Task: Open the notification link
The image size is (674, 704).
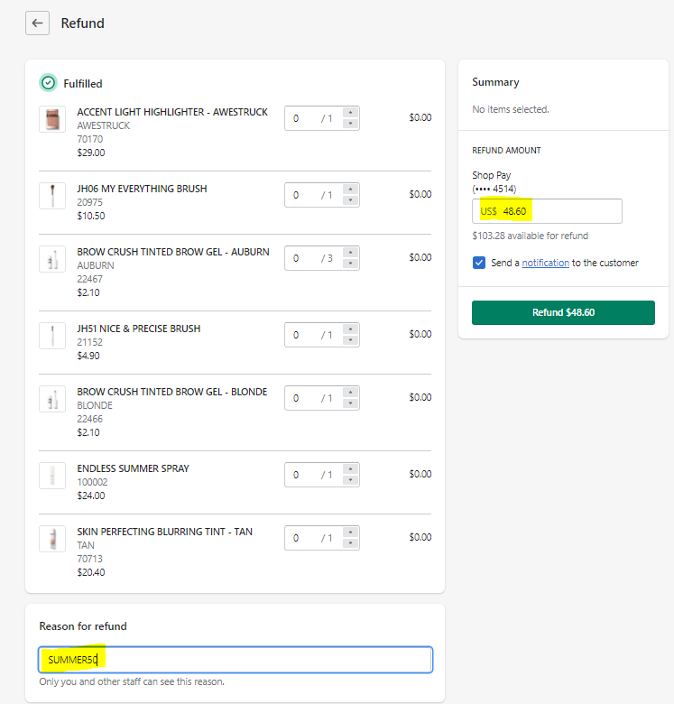Action: [545, 264]
